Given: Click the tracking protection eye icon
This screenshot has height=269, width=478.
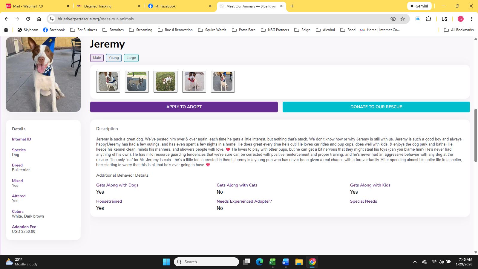Looking at the screenshot, I should [393, 19].
